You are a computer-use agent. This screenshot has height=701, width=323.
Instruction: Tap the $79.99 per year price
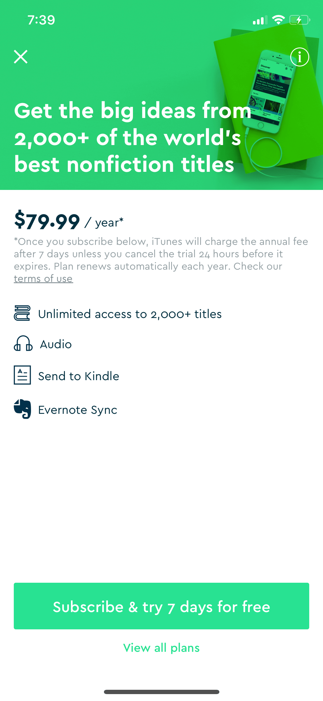(69, 221)
